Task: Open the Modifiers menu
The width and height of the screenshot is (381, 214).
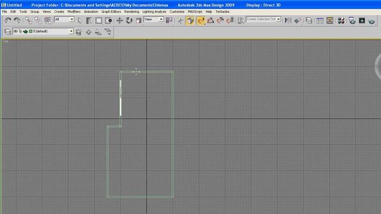Action: tap(74, 12)
